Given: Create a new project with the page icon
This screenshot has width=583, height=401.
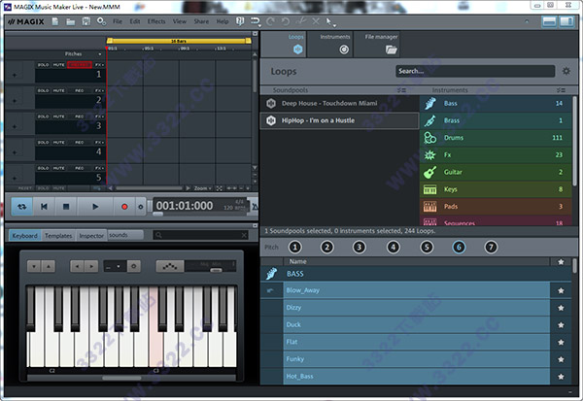Looking at the screenshot, I should click(x=55, y=21).
